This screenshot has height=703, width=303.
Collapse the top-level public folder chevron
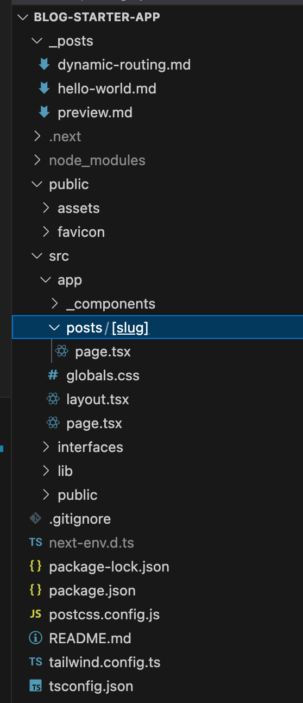[37, 184]
